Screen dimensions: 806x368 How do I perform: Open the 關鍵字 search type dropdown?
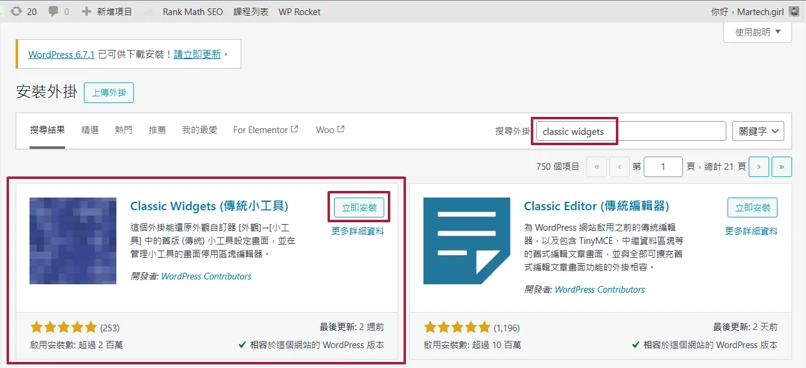tap(758, 131)
